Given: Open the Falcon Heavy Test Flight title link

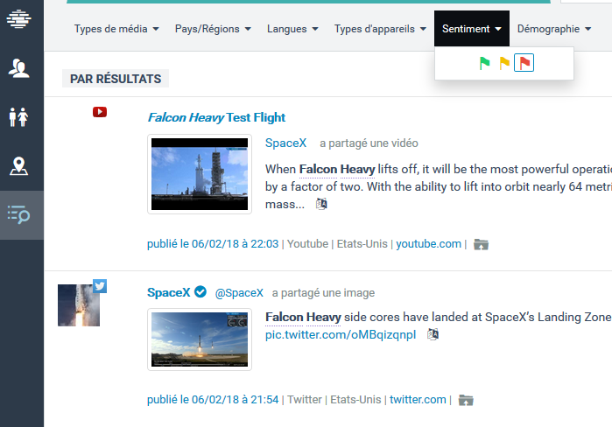Looking at the screenshot, I should (x=216, y=117).
